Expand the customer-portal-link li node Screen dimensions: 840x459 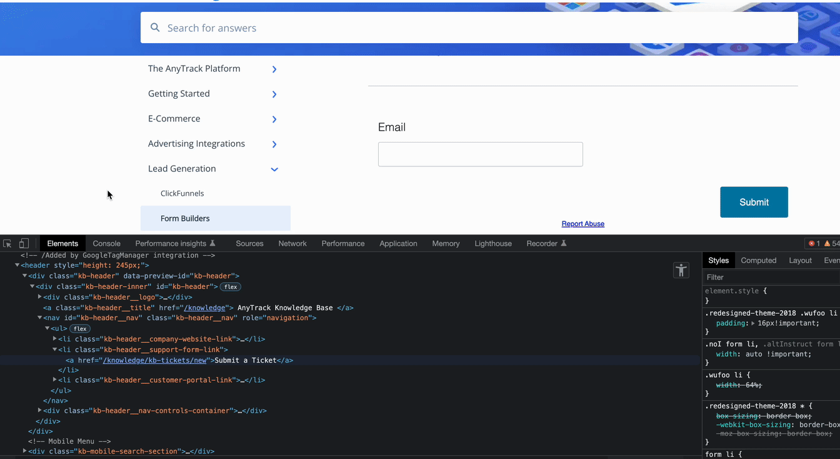tap(55, 380)
